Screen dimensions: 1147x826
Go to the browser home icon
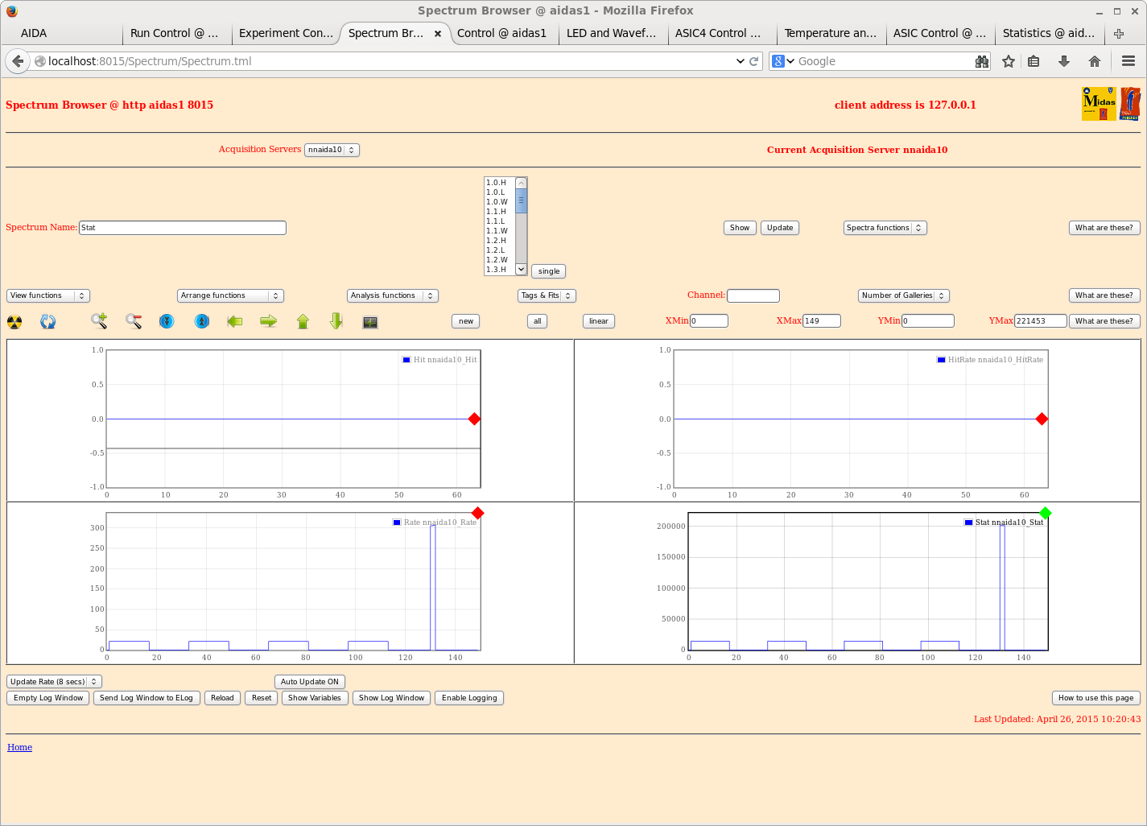[x=1095, y=61]
